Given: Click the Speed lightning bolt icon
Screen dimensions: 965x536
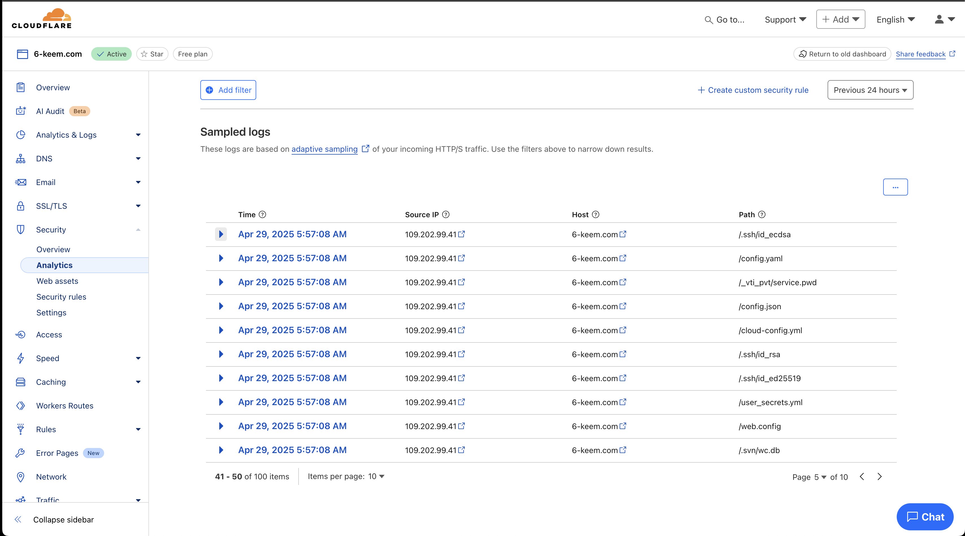Looking at the screenshot, I should coord(21,358).
